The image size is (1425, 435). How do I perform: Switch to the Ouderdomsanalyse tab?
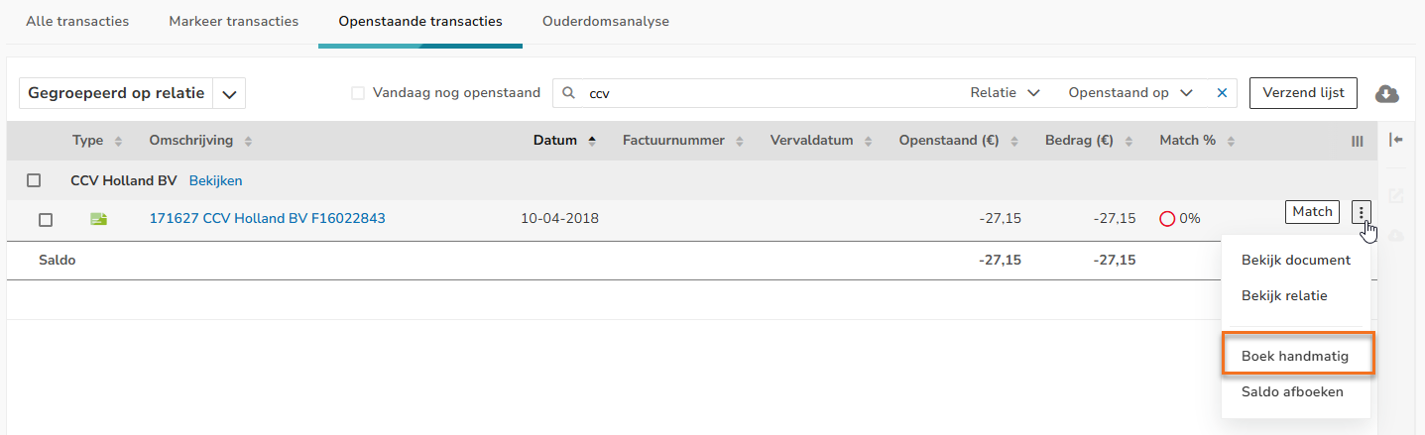point(606,21)
